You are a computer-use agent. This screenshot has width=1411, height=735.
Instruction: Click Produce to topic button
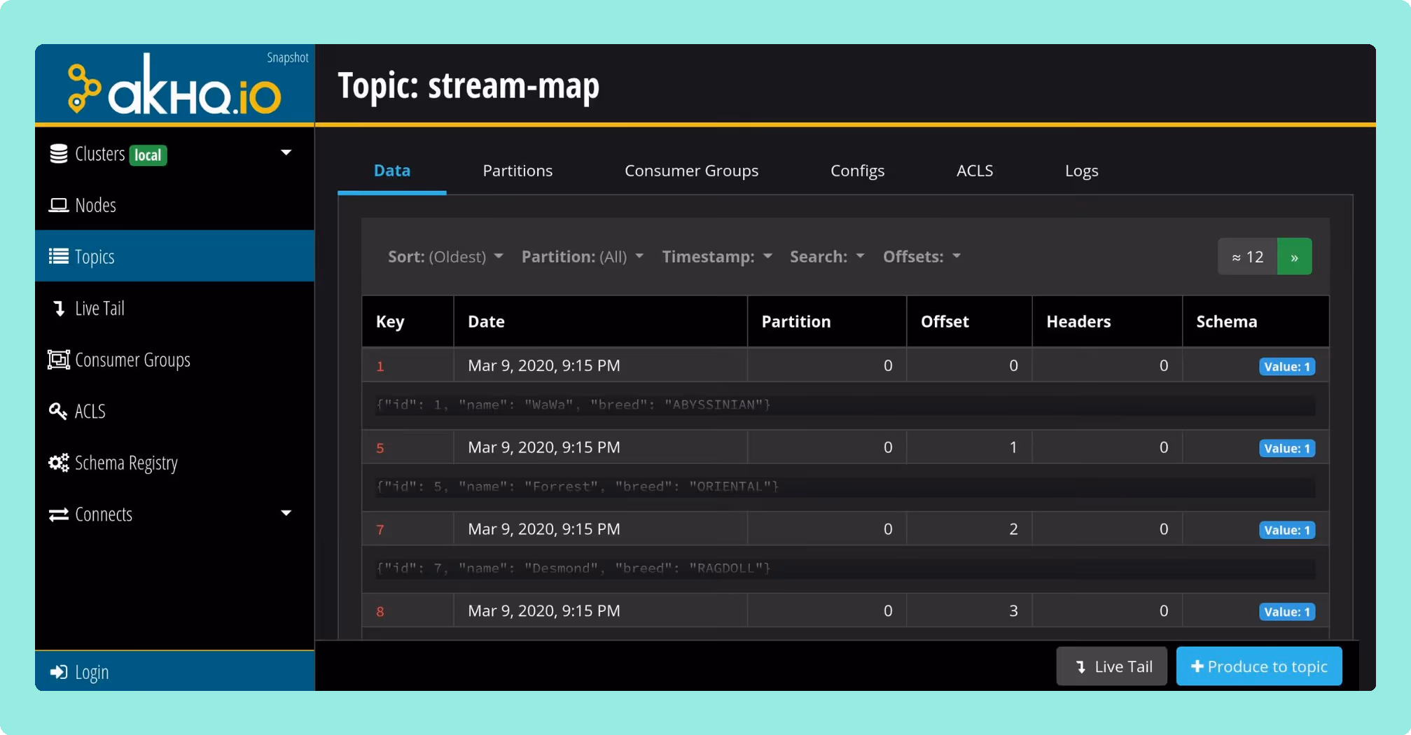pos(1258,666)
